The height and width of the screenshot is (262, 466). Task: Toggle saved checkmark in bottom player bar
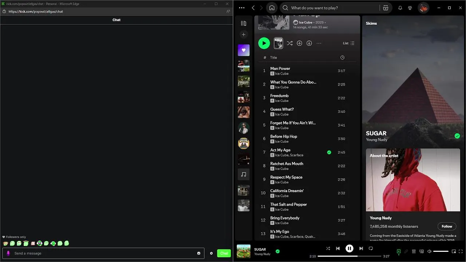coord(277,251)
